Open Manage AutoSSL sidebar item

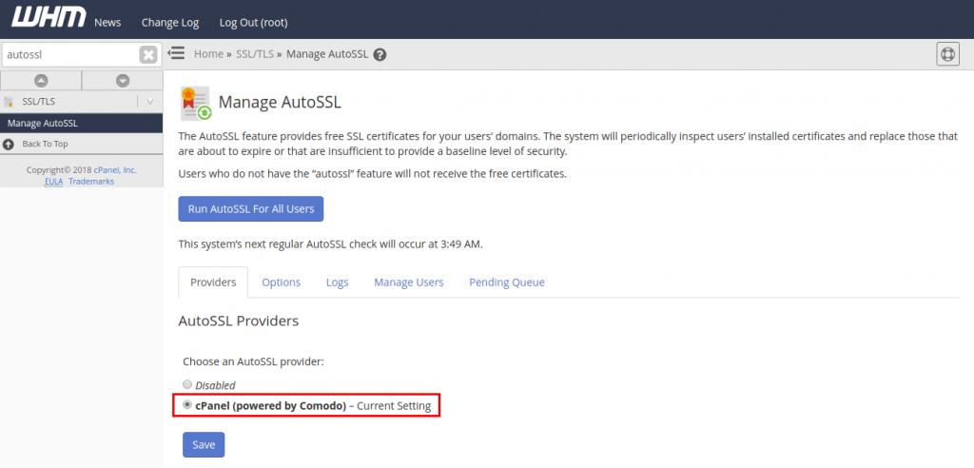click(82, 123)
